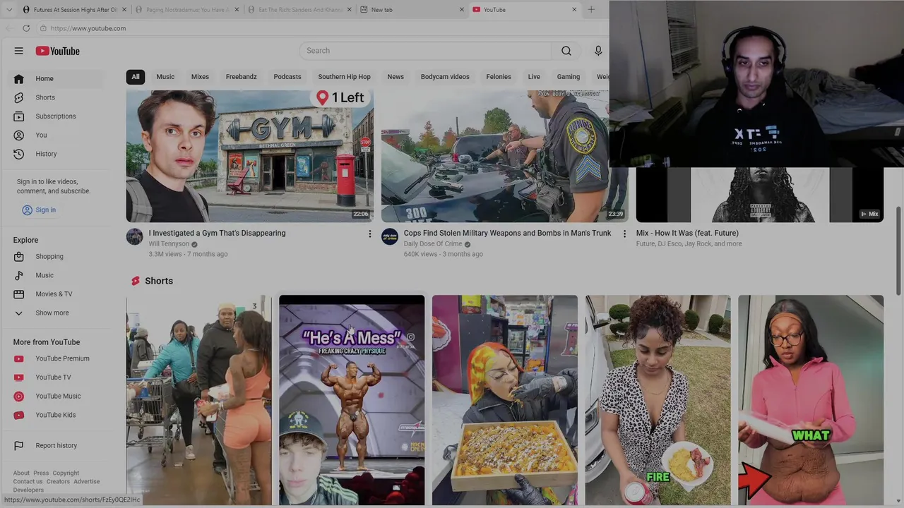Open the You section in sidebar

[x=56, y=135]
